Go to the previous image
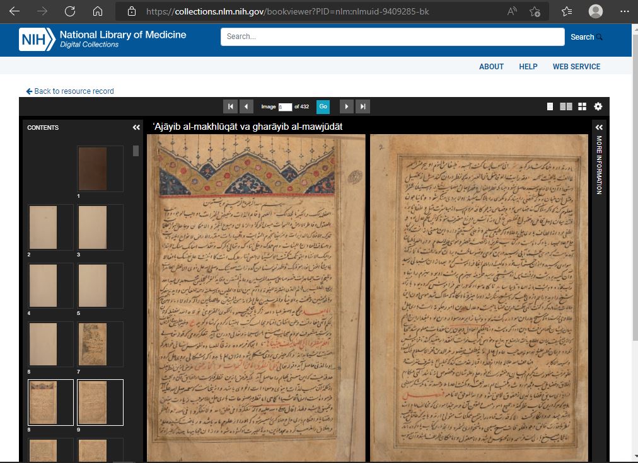The image size is (638, 463). point(246,106)
